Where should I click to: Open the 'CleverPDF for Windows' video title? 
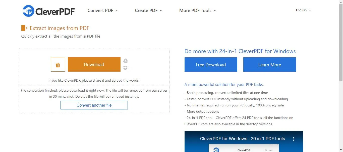pyautogui.click(x=242, y=139)
